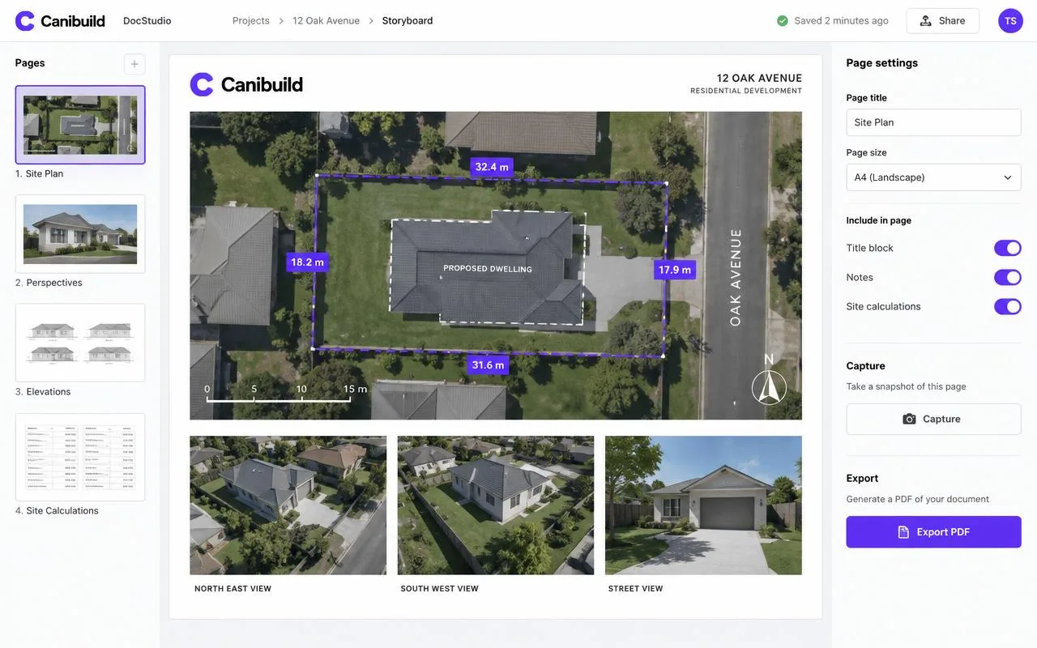The height and width of the screenshot is (648, 1037).
Task: Click the 12 OAK AVENUE title block text
Action: pyautogui.click(x=759, y=79)
